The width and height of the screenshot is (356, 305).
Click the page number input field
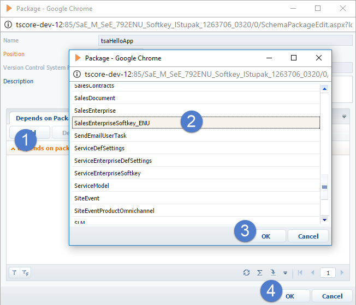click(x=328, y=272)
